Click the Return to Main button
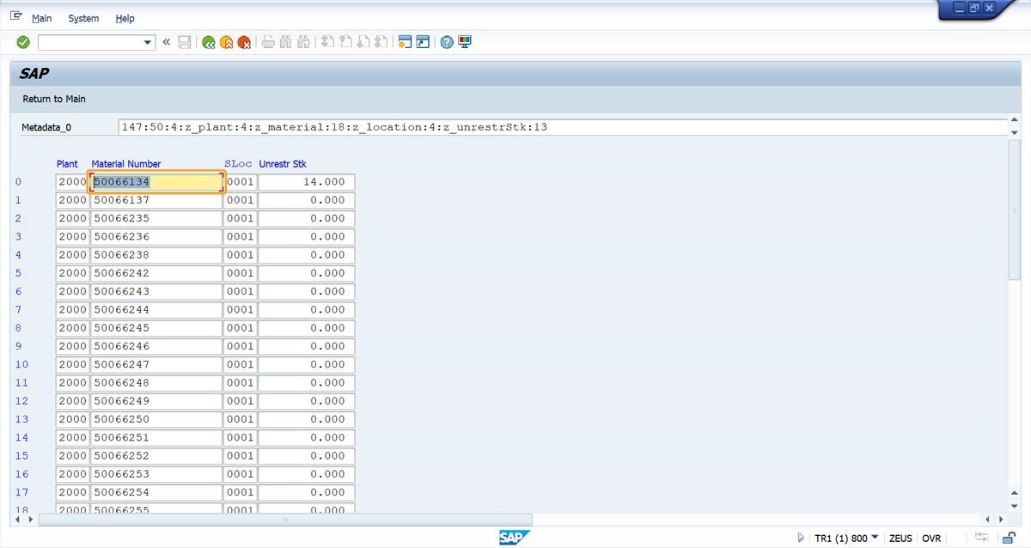 (x=54, y=99)
